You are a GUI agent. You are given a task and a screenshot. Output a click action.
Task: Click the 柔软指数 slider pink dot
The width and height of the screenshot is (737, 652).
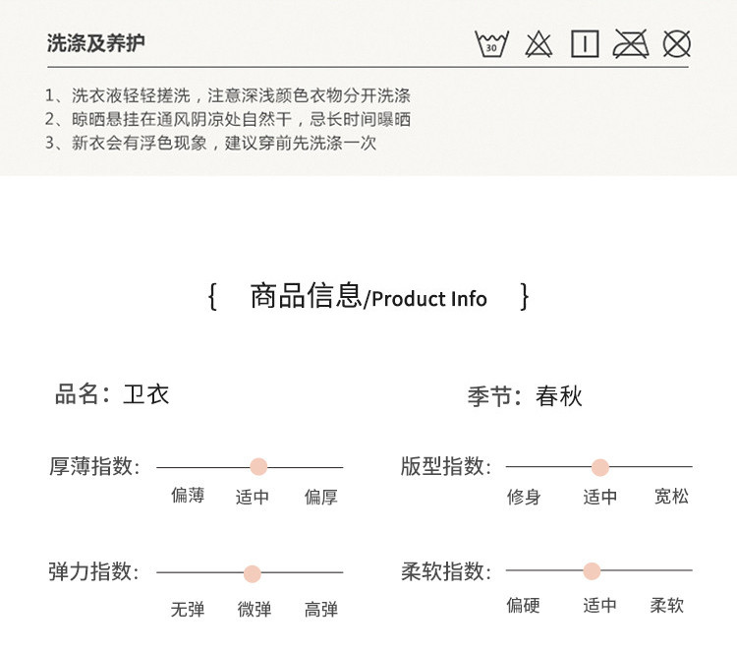(592, 571)
